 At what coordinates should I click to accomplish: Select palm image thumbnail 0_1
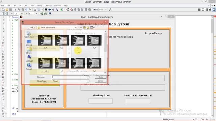45,40
